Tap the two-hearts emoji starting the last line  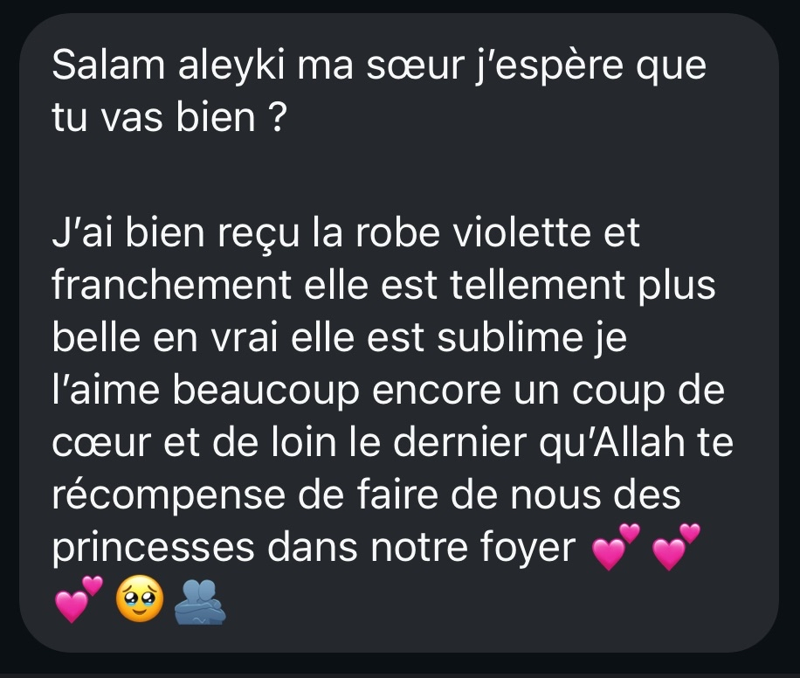click(79, 599)
